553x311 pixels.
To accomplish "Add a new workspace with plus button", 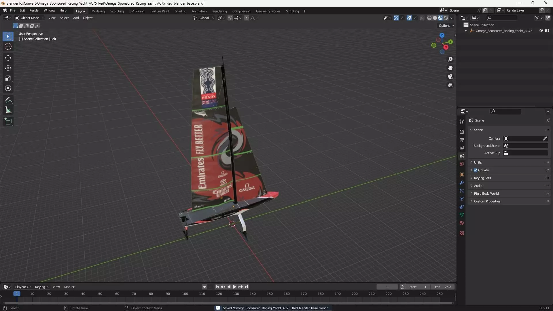I will tap(304, 11).
